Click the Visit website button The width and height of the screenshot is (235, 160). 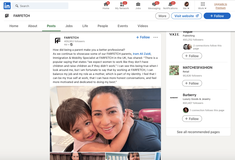coord(186,16)
